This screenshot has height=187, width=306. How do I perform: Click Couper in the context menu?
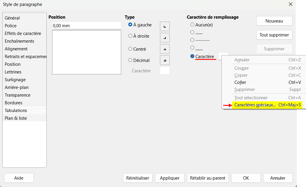[x=268, y=68]
